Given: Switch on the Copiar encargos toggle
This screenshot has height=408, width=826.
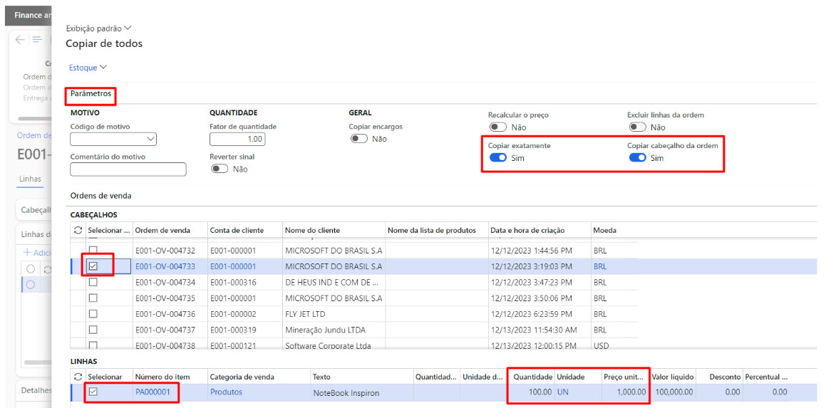Looking at the screenshot, I should [358, 139].
